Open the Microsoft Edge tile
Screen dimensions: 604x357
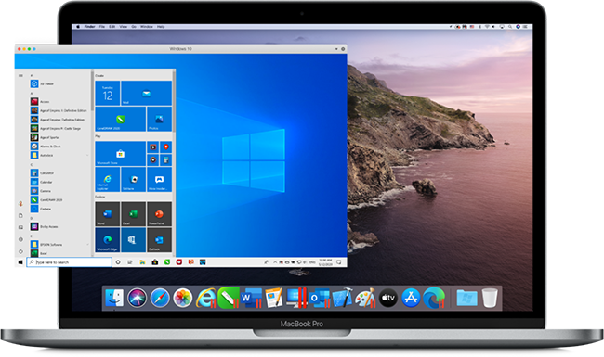(108, 240)
